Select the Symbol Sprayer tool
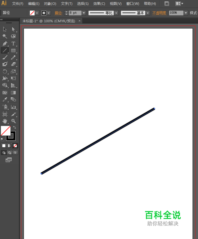The width and height of the screenshot is (198, 239). coord(5,107)
